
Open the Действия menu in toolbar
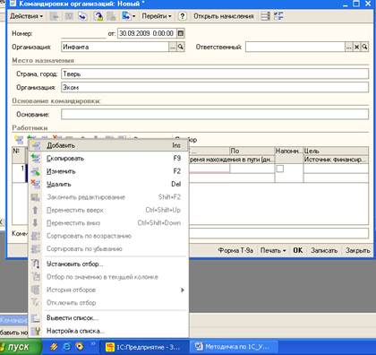[x=27, y=16]
